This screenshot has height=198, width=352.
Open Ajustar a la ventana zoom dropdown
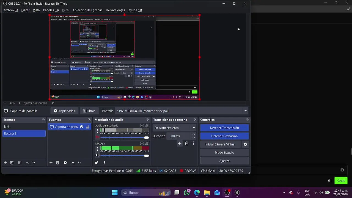click(53, 103)
